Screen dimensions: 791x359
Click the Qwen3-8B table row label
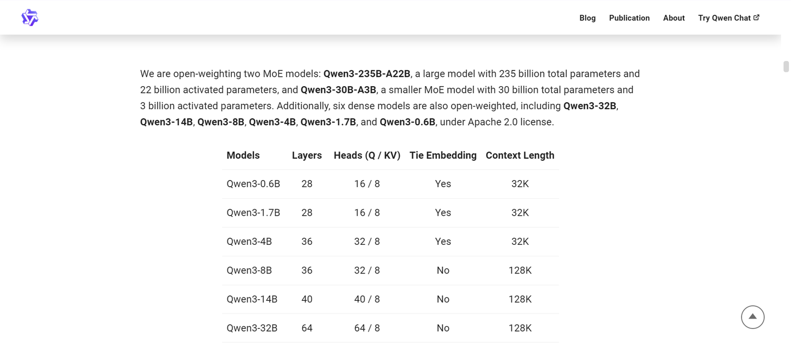249,271
